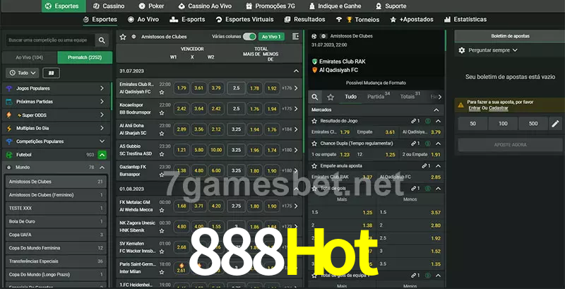The image size is (565, 289).
Task: Open the Tudo time filter dropdown
Action: click(x=21, y=73)
